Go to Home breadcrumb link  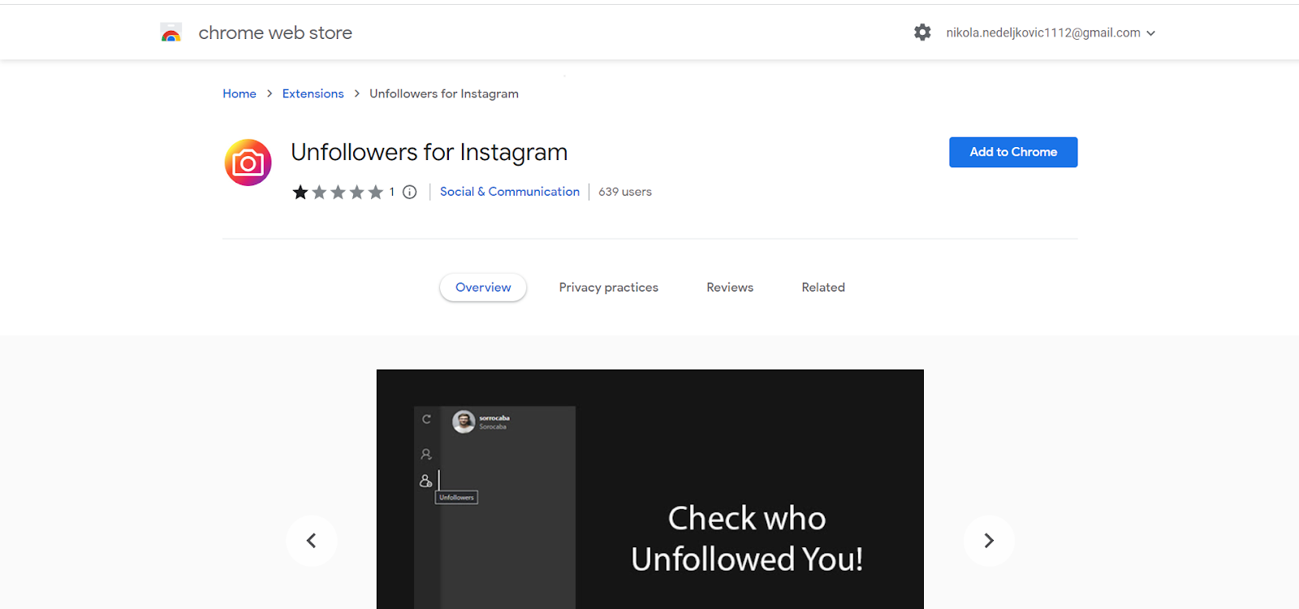point(240,94)
